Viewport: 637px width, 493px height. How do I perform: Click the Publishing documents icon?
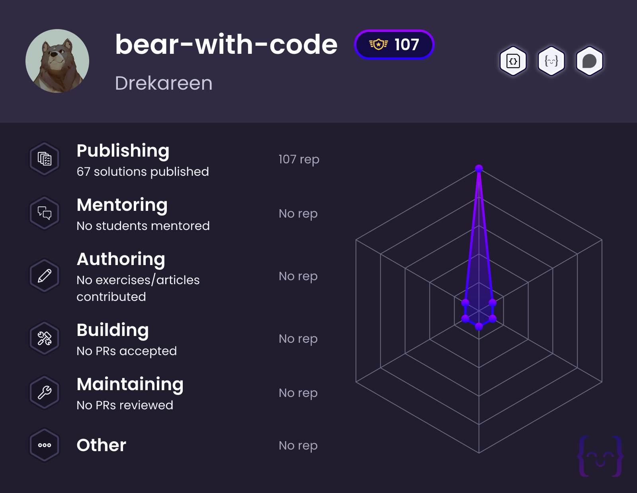coord(45,159)
